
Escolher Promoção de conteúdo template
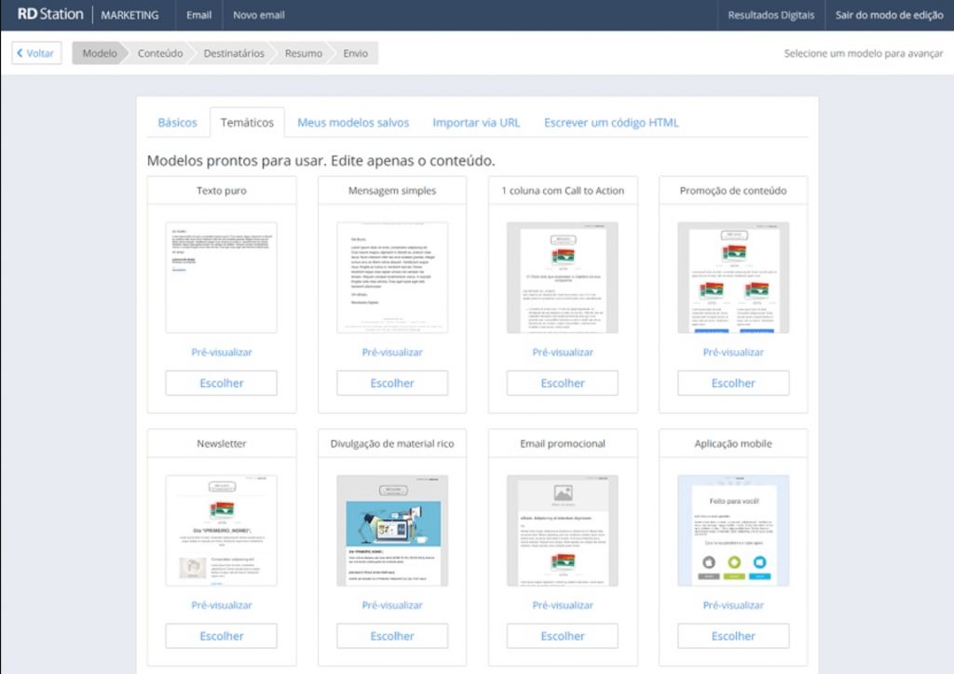pos(733,383)
